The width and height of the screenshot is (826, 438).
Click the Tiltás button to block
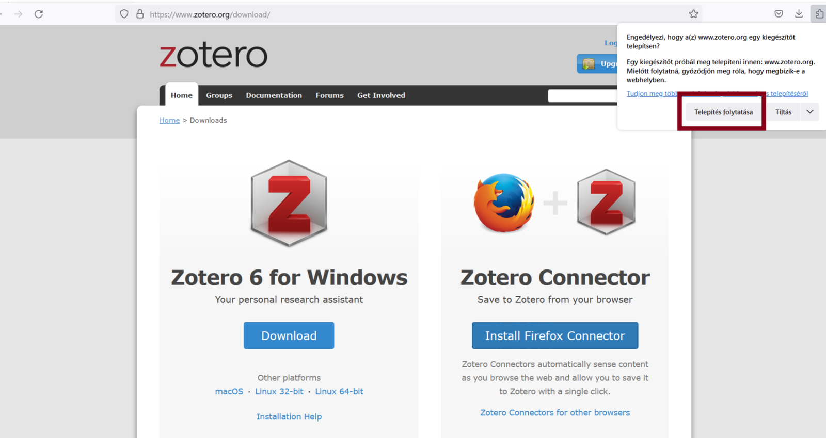coord(783,112)
